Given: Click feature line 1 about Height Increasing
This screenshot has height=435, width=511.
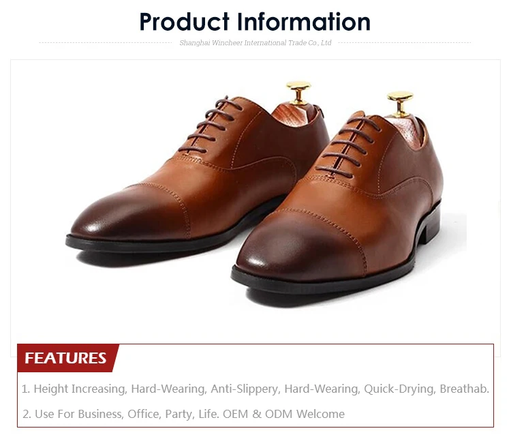Looking at the screenshot, I should tap(255, 389).
